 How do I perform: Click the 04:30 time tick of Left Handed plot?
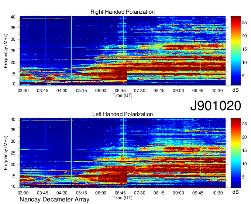62,193
